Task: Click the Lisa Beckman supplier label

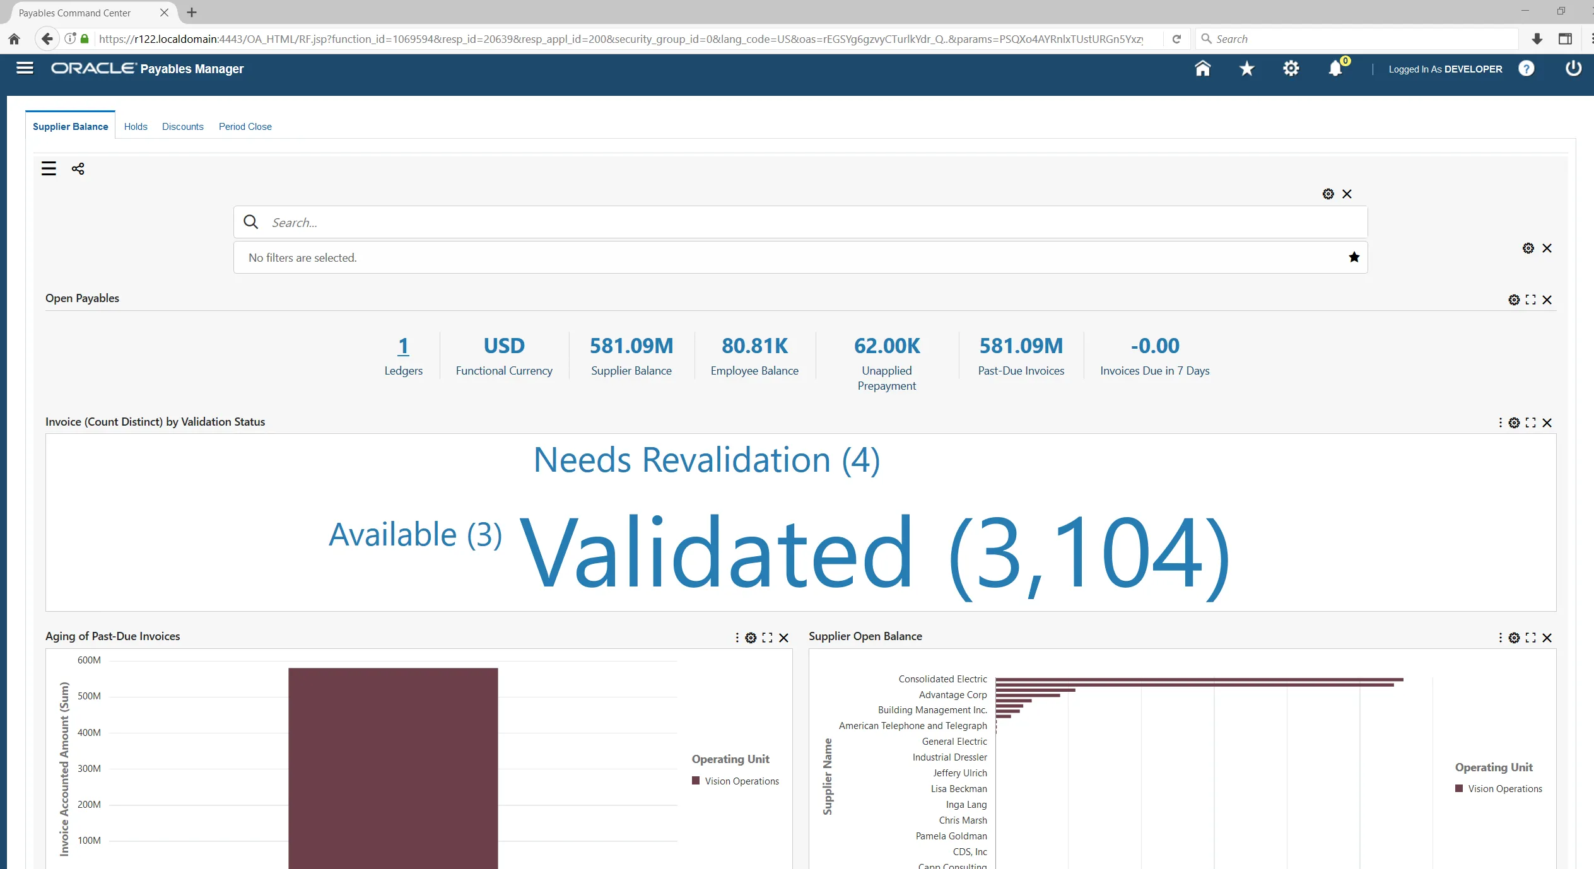Action: (x=959, y=788)
